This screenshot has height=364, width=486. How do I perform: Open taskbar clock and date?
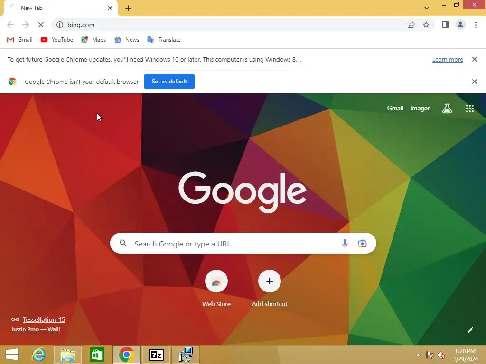[x=466, y=355]
